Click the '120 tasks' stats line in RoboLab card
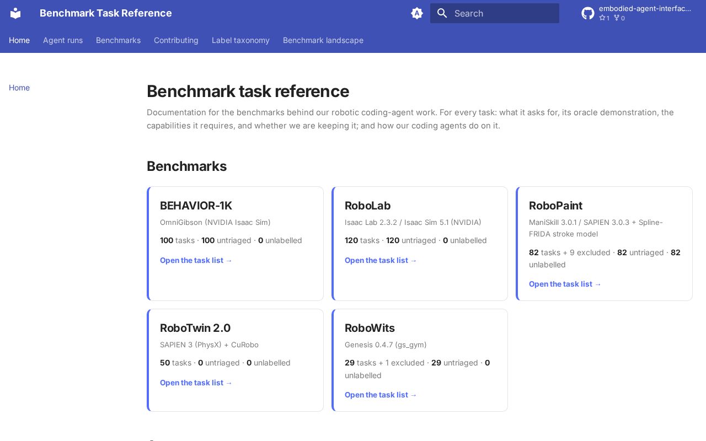The width and height of the screenshot is (706, 441). click(x=416, y=240)
